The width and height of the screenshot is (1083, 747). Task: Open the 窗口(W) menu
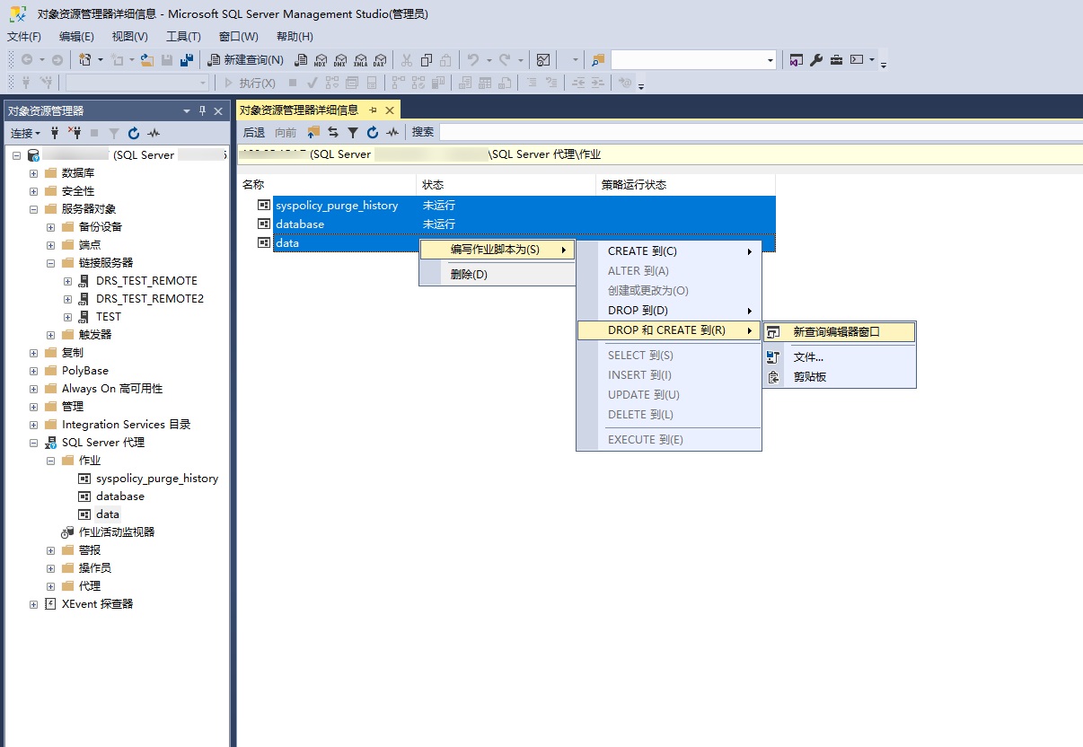pyautogui.click(x=238, y=37)
